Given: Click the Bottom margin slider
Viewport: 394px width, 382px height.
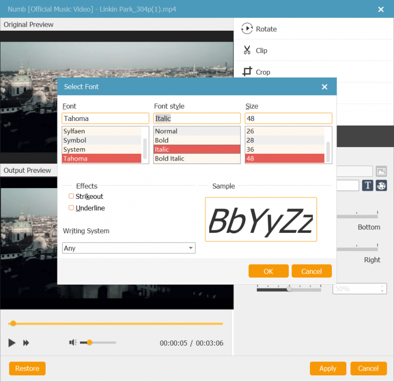Looking at the screenshot, I should [357, 216].
